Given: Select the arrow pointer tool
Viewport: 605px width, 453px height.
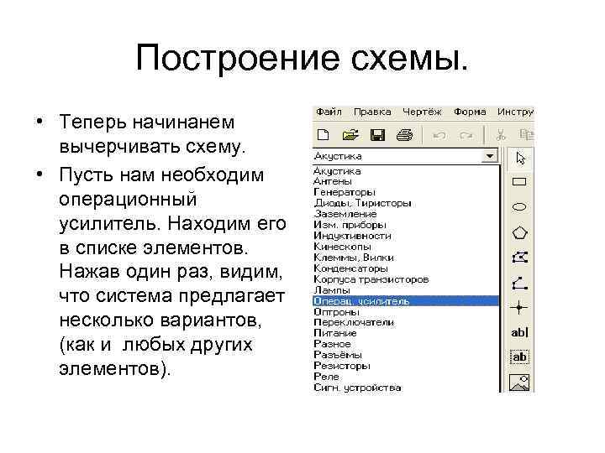Looking at the screenshot, I should (520, 158).
